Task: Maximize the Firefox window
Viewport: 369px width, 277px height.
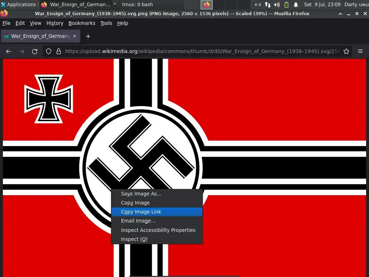Action: coord(357,14)
